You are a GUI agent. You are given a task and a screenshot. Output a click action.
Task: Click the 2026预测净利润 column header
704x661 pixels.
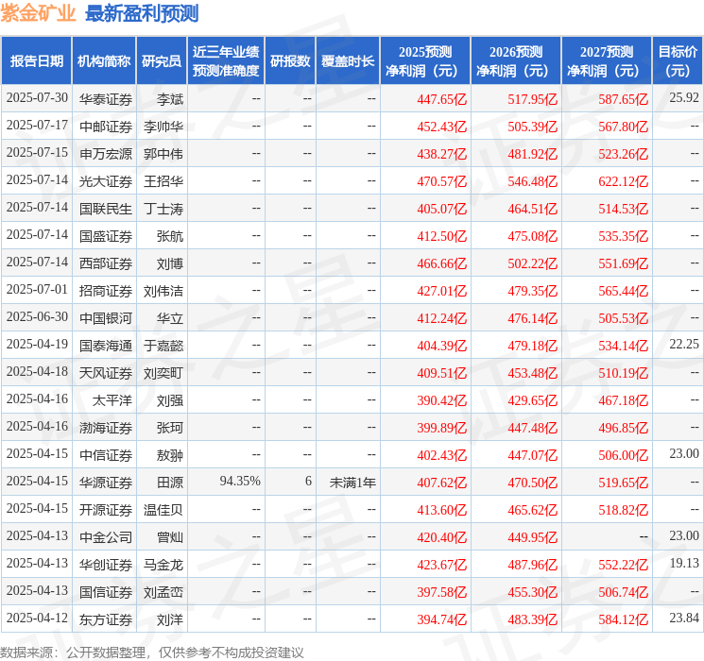click(516, 61)
